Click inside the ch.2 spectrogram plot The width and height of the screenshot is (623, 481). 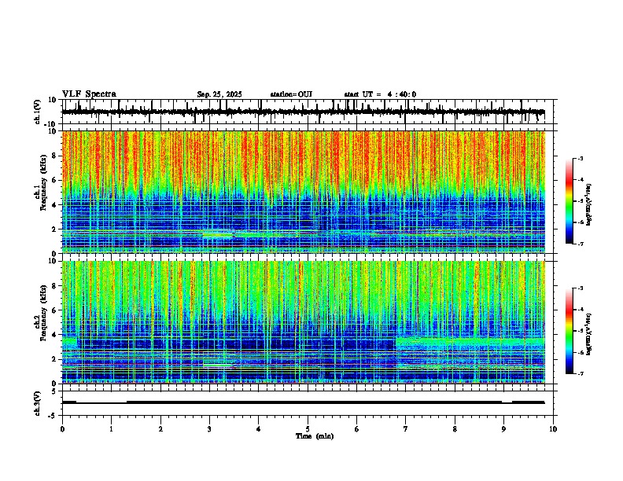(x=304, y=322)
